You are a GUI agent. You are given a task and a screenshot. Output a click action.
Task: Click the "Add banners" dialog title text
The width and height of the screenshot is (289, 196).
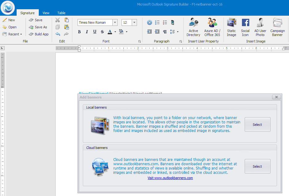click(x=91, y=97)
